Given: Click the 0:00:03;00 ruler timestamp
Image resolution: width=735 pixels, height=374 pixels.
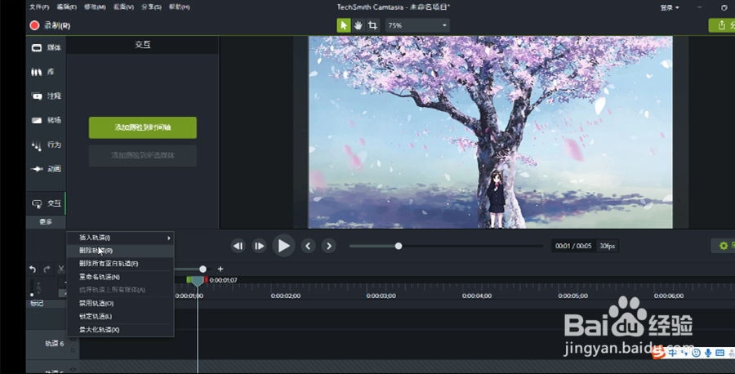Looking at the screenshot, I should coord(381,296).
